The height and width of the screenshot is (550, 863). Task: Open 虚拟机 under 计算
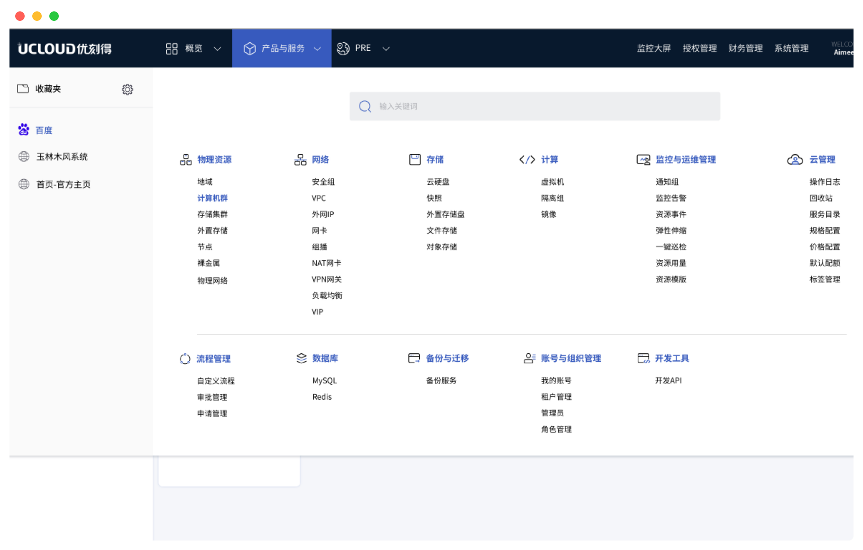(552, 182)
